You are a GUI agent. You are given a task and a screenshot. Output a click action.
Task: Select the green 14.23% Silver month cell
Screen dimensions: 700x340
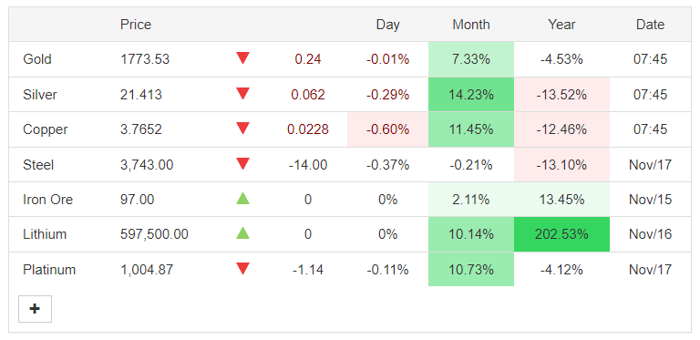point(471,95)
